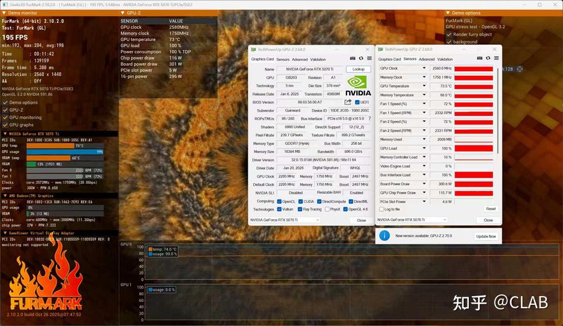The image size is (563, 326).
Task: Open the Board Power Draw dropdown
Action: (x=424, y=184)
